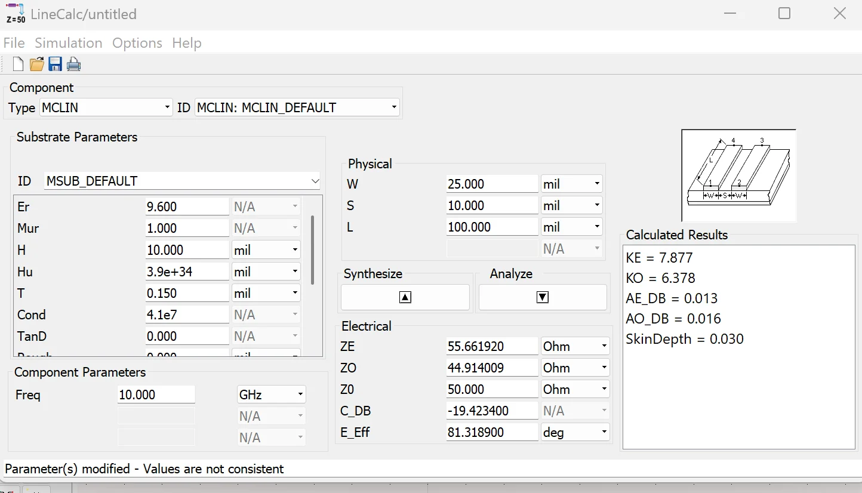Open the unit dropdown for physical S

pyautogui.click(x=571, y=205)
